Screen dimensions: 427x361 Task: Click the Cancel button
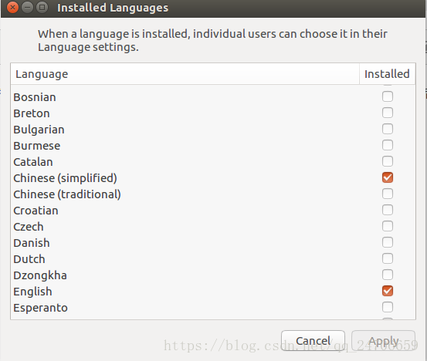(313, 341)
